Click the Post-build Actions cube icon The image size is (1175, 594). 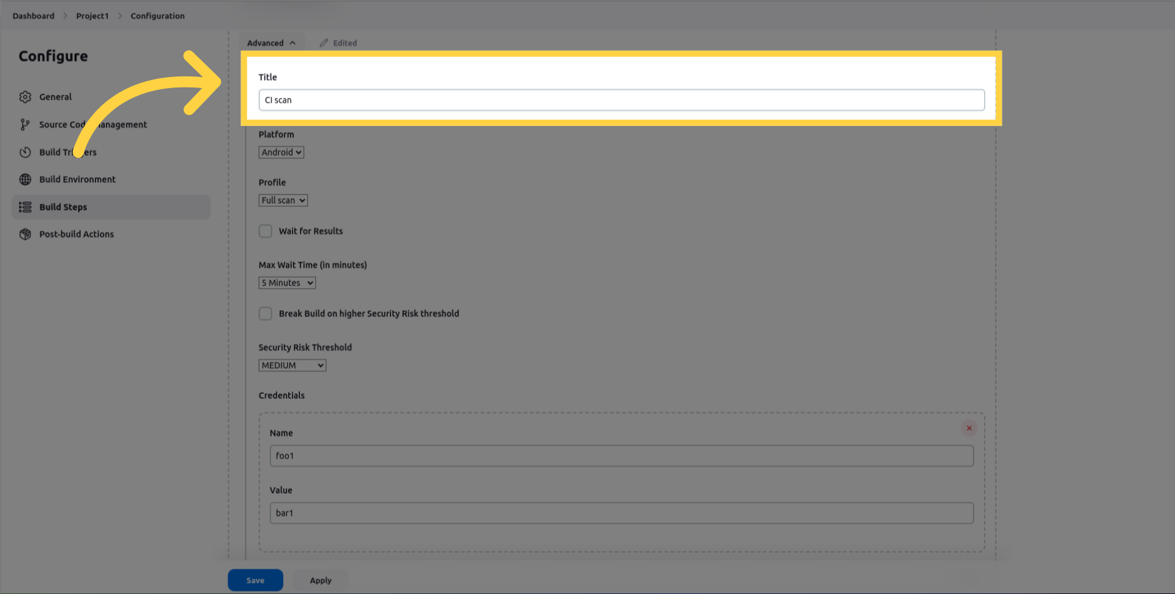(x=25, y=234)
